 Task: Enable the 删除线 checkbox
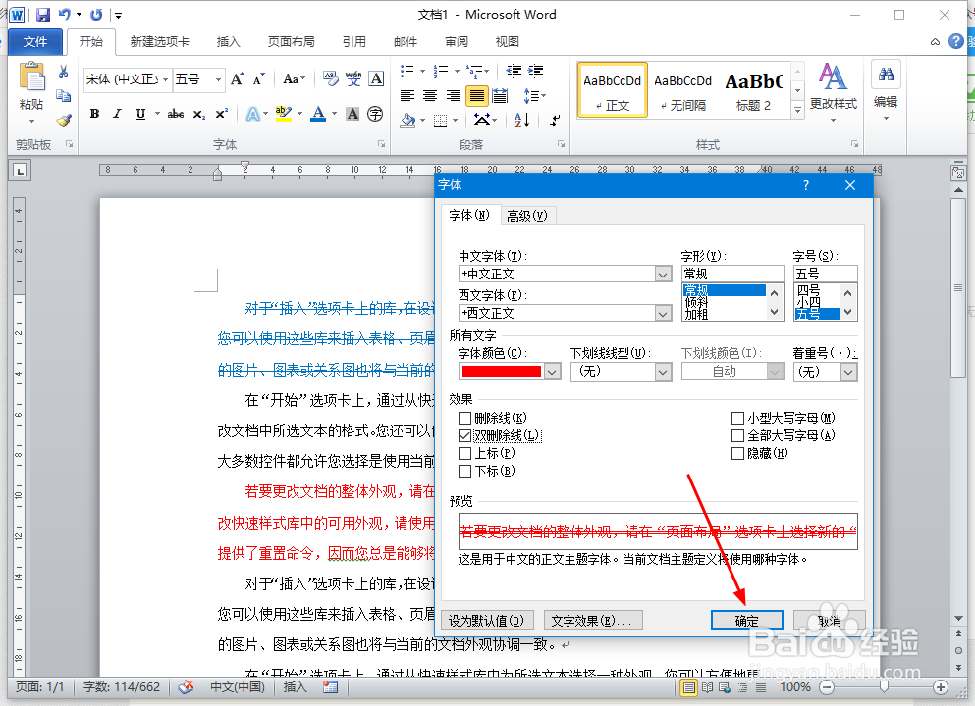(x=465, y=418)
